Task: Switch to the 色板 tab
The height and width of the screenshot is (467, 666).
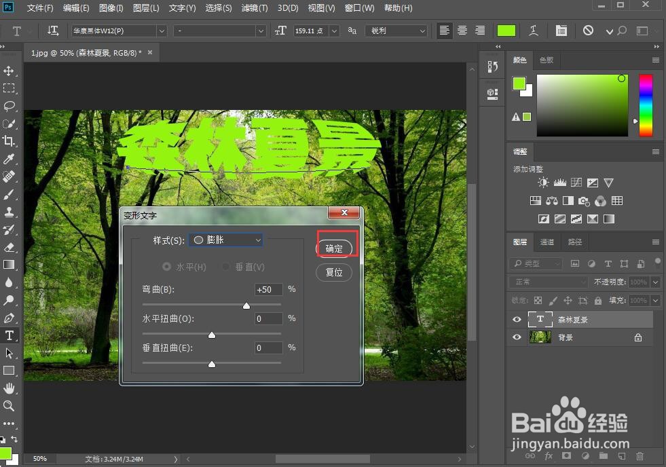Action: tap(547, 60)
